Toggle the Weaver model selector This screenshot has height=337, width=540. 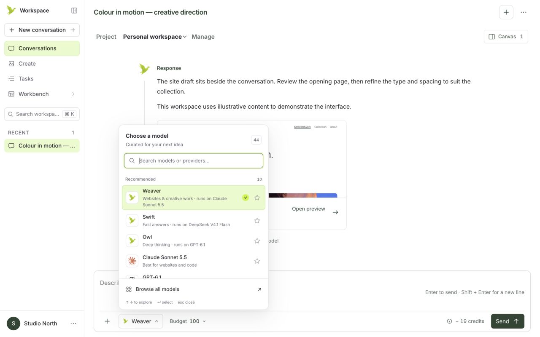point(141,321)
